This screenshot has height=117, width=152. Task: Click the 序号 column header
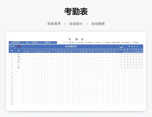click(x=12, y=51)
